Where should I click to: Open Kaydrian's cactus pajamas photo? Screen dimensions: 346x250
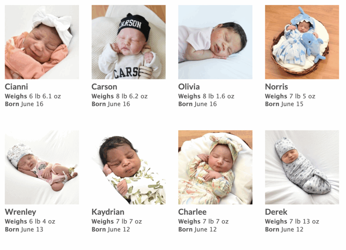(129, 167)
